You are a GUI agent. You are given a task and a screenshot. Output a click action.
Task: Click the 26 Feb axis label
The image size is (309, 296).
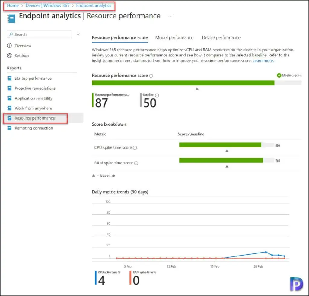[258, 267]
